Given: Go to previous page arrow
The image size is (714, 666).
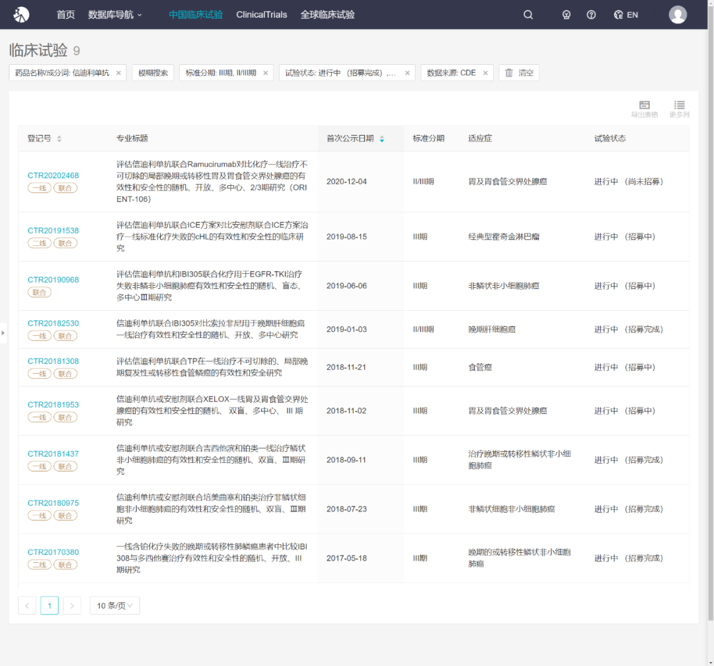Looking at the screenshot, I should coord(27,605).
